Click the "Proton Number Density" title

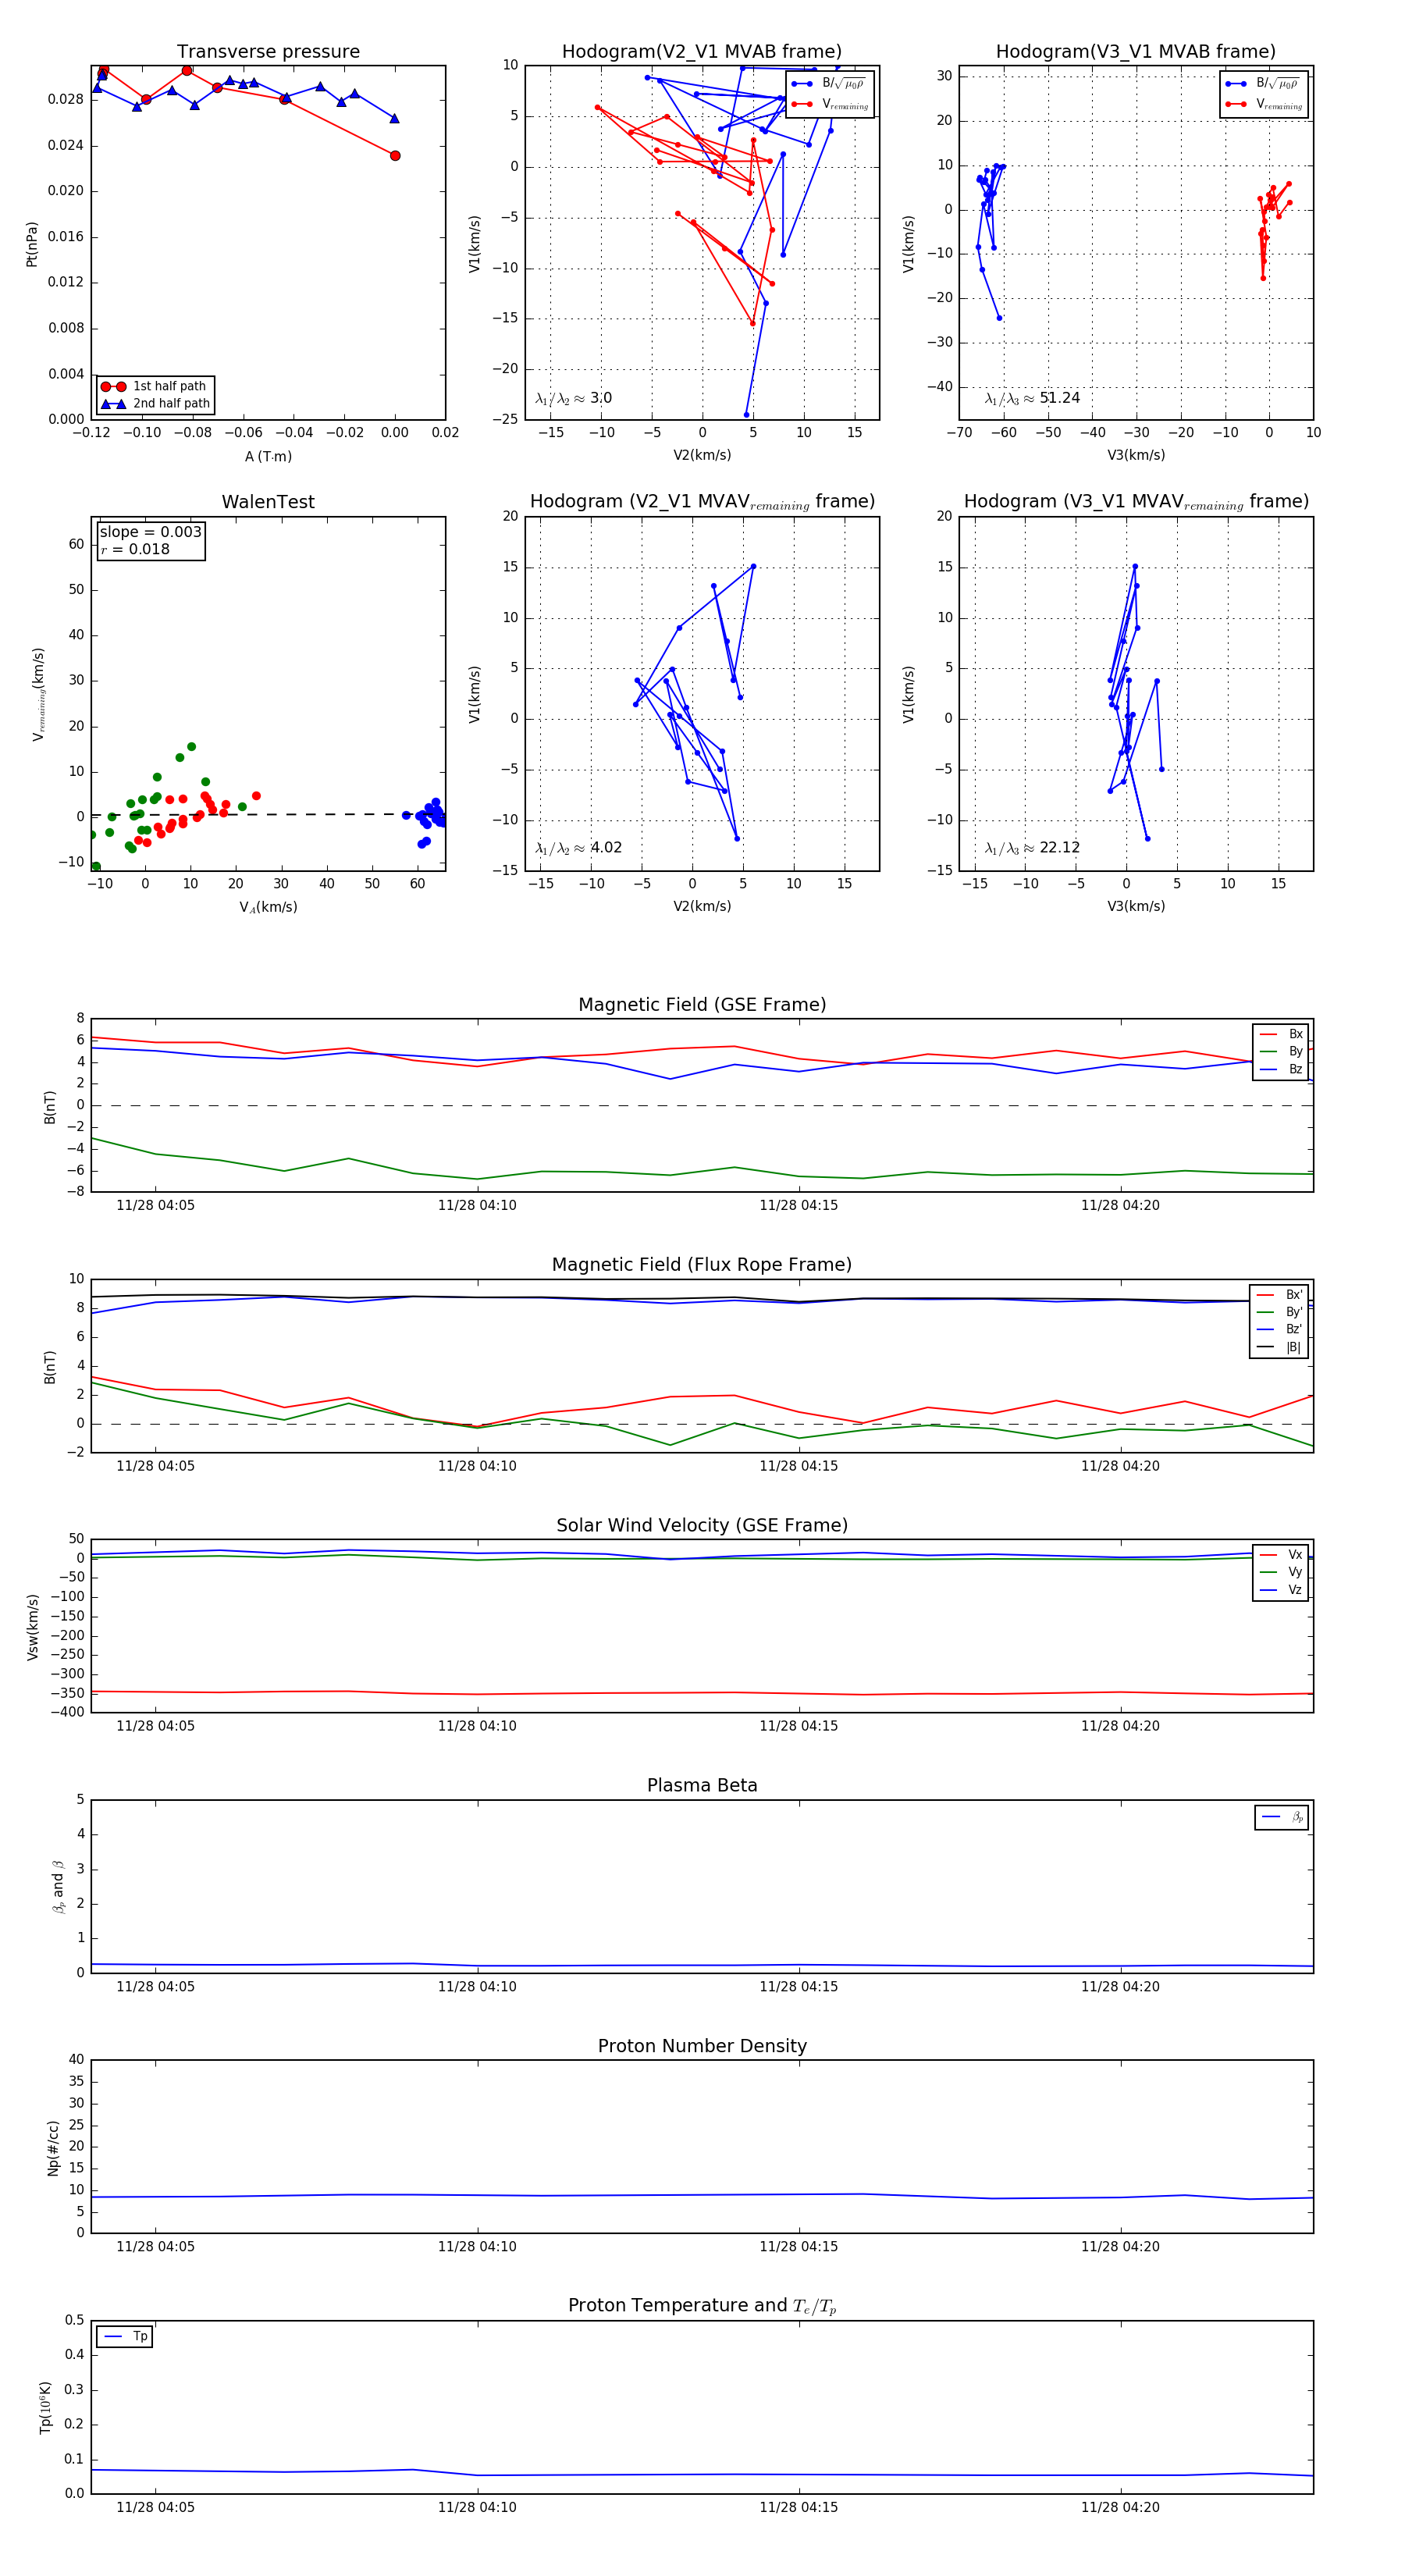[702, 2046]
